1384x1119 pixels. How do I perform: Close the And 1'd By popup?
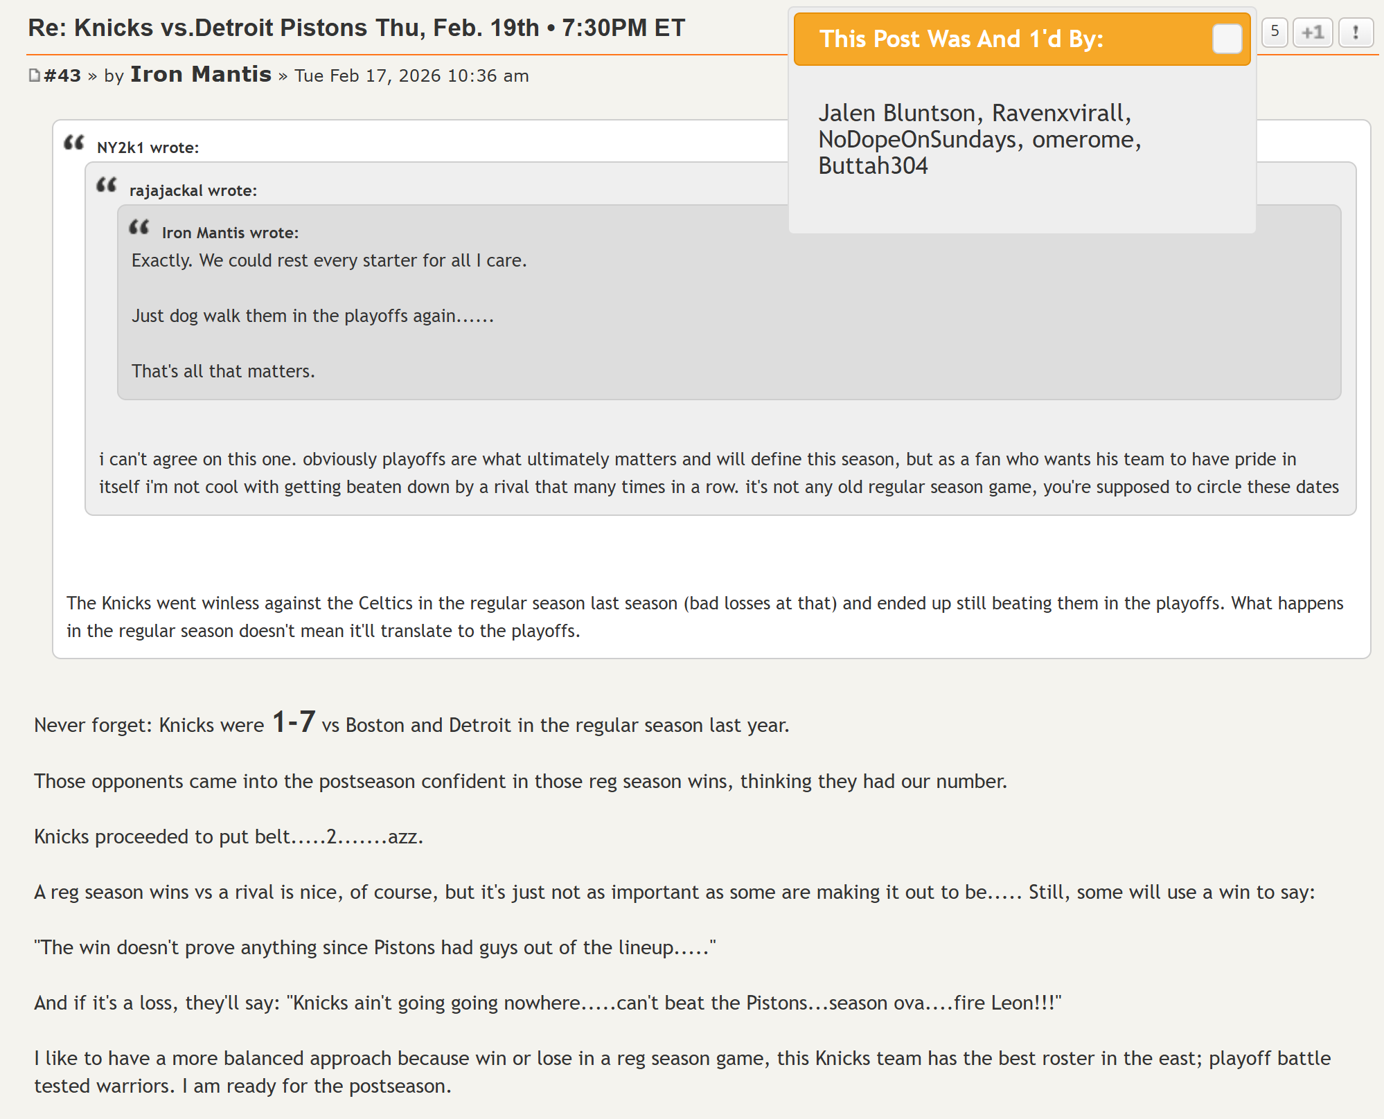tap(1227, 39)
